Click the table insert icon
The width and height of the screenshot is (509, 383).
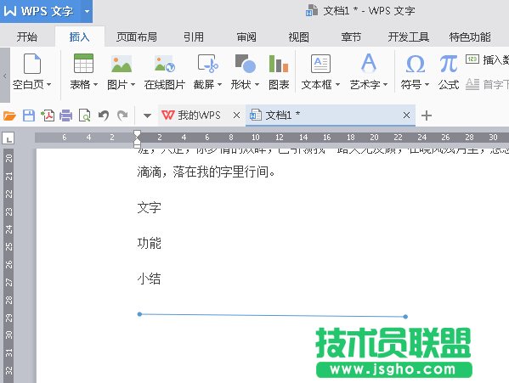pyautogui.click(x=83, y=63)
